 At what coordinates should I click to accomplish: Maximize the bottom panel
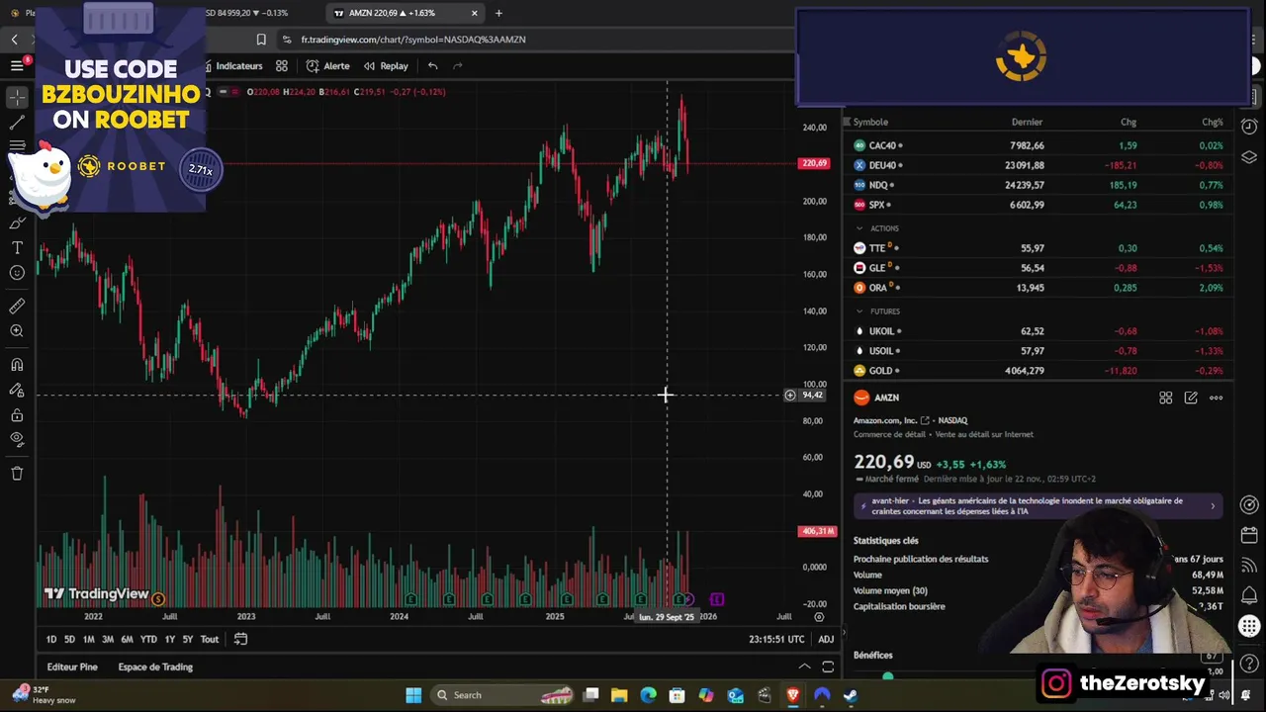tap(828, 667)
